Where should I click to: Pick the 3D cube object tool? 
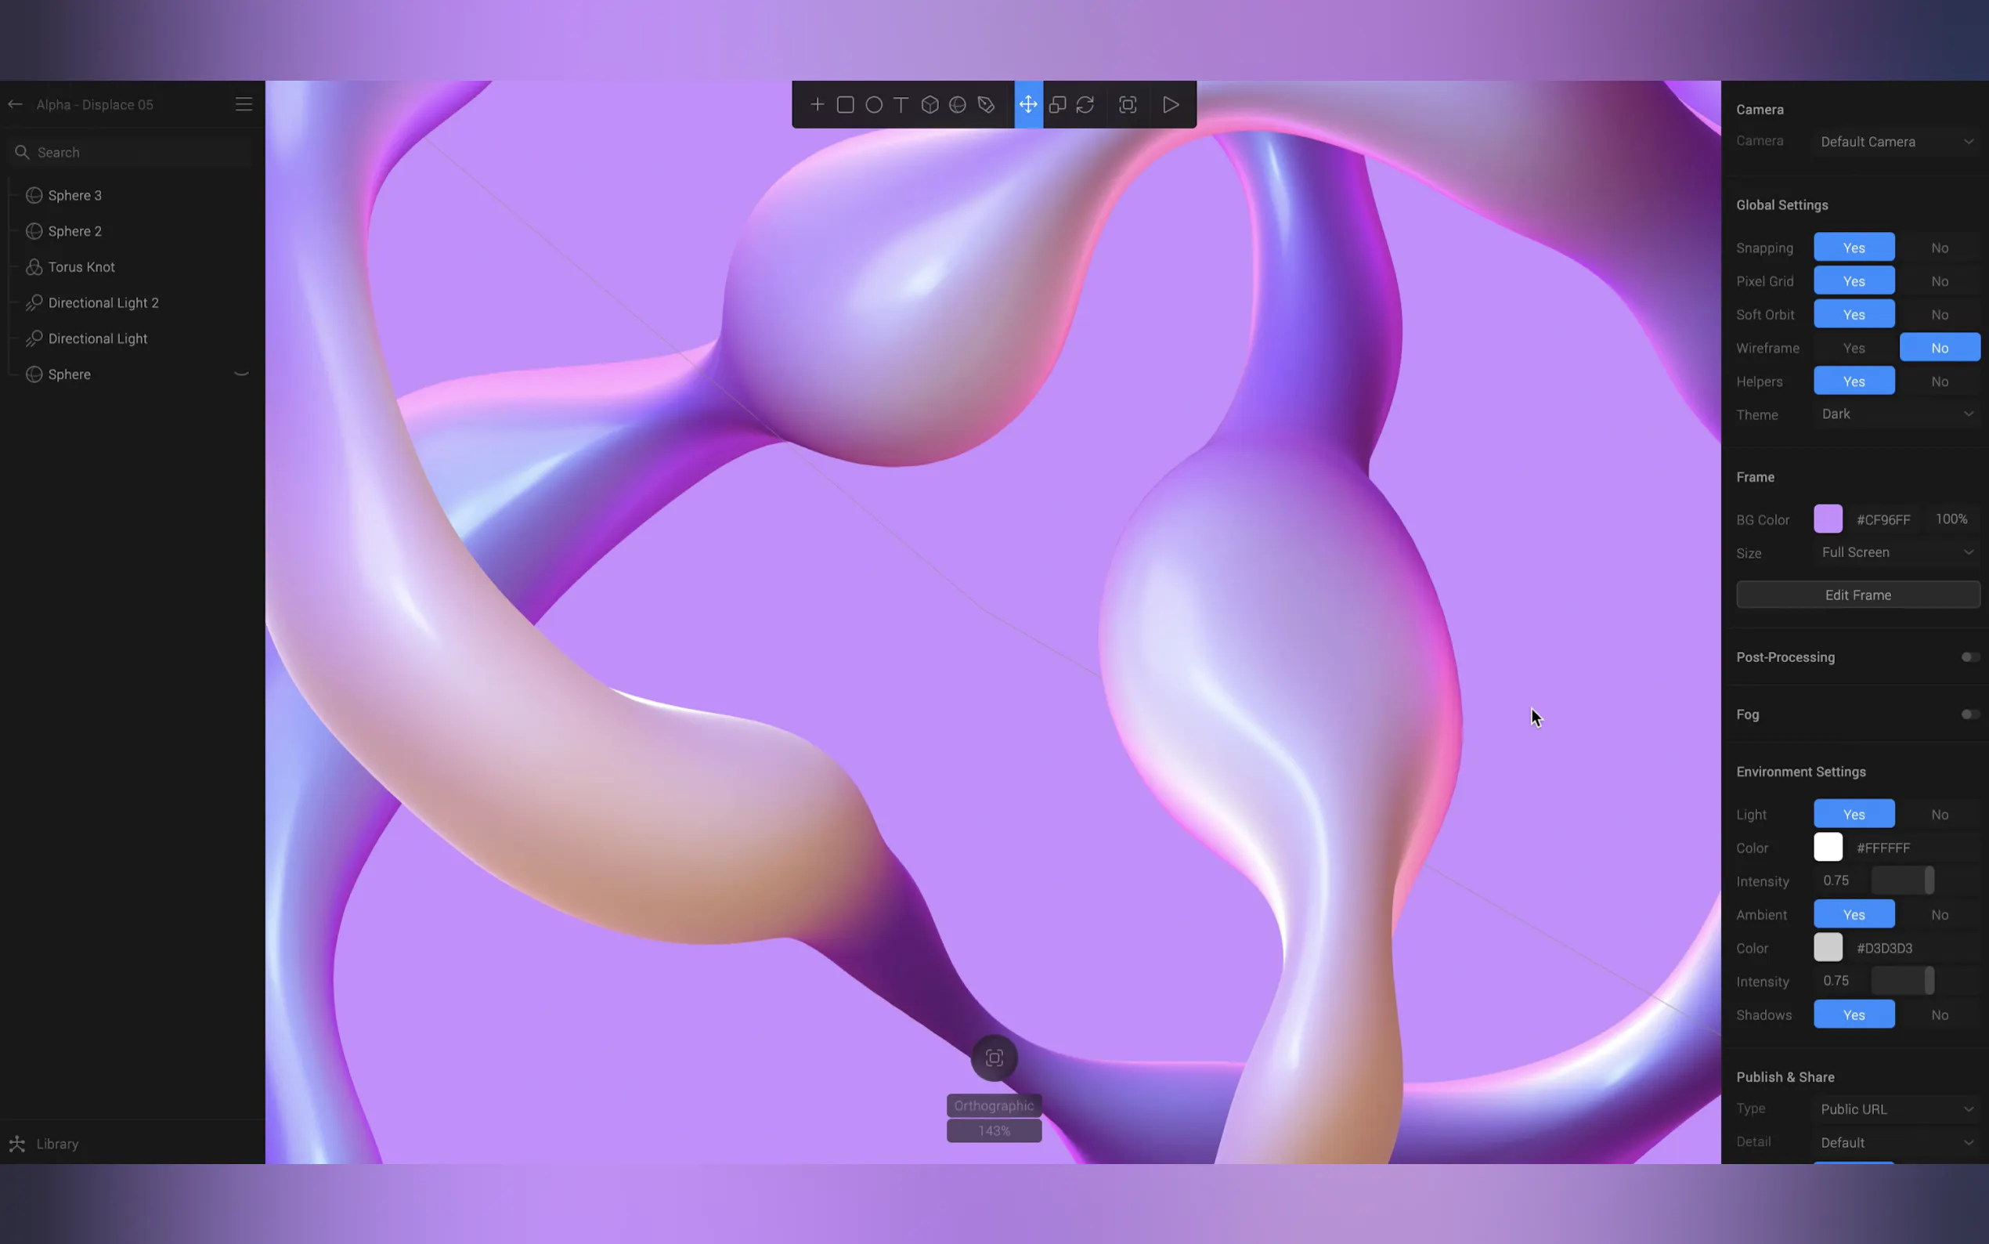click(930, 104)
